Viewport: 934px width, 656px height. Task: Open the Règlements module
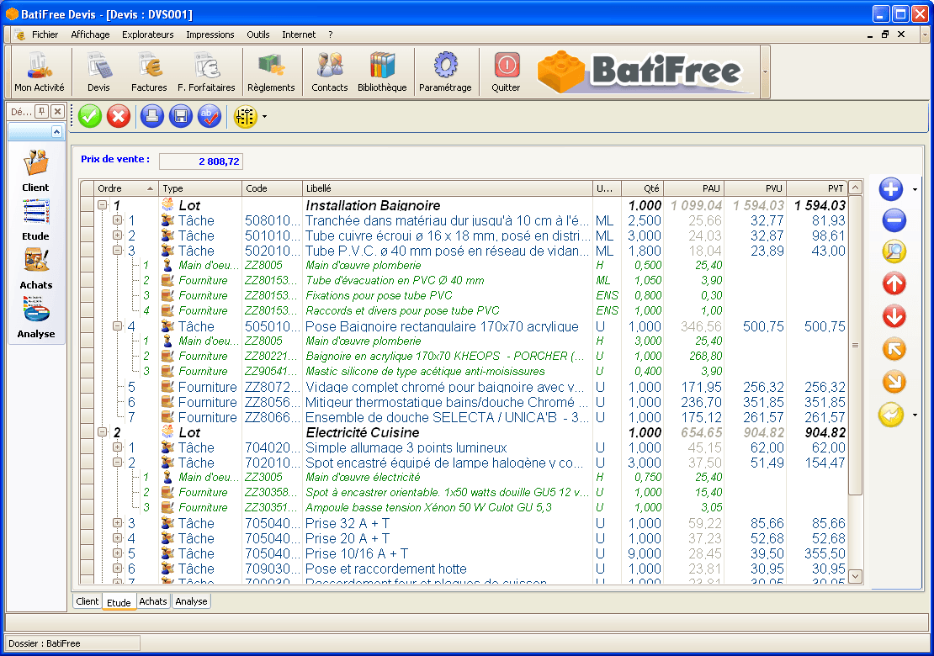269,71
